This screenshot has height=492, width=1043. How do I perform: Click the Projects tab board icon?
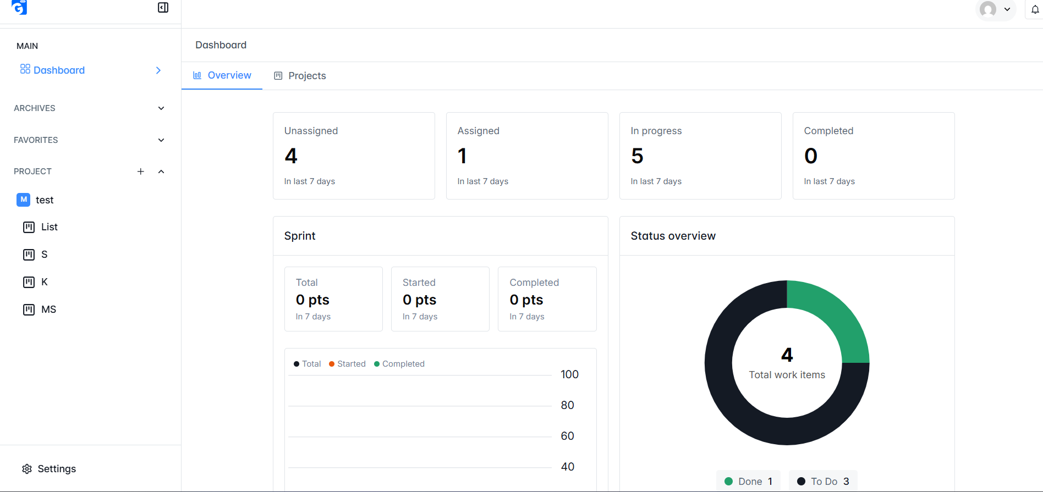click(278, 76)
